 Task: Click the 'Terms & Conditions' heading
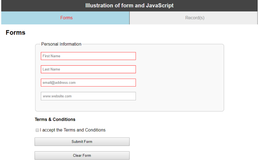55,119
